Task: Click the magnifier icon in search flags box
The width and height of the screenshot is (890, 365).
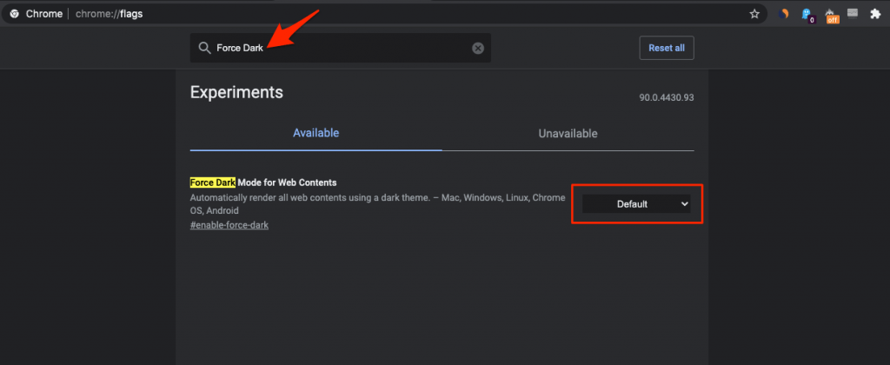Action: click(x=204, y=49)
